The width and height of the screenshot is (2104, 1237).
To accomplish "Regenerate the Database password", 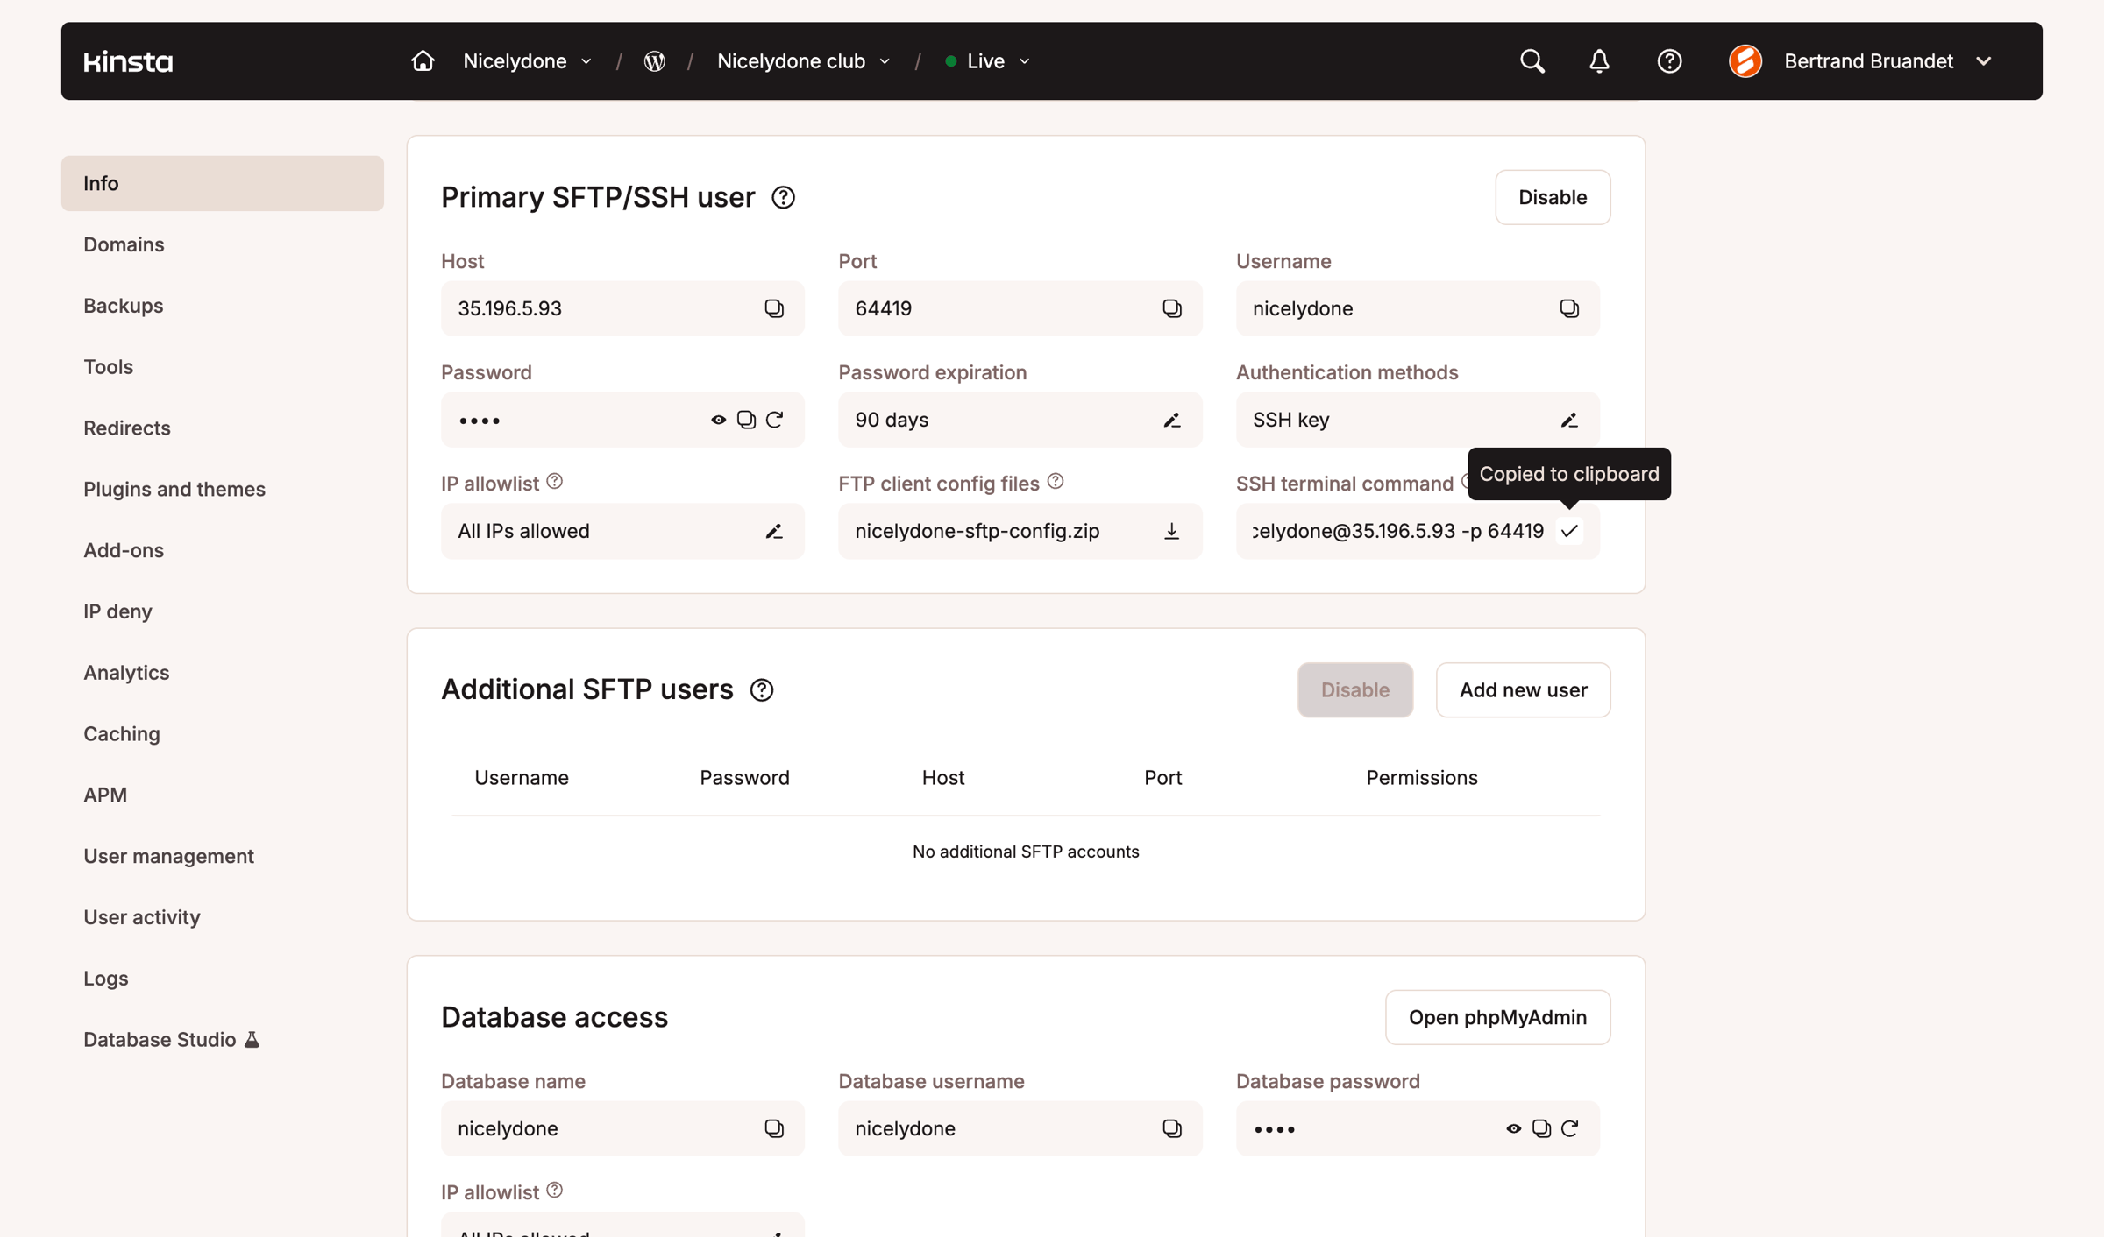I will [1569, 1128].
